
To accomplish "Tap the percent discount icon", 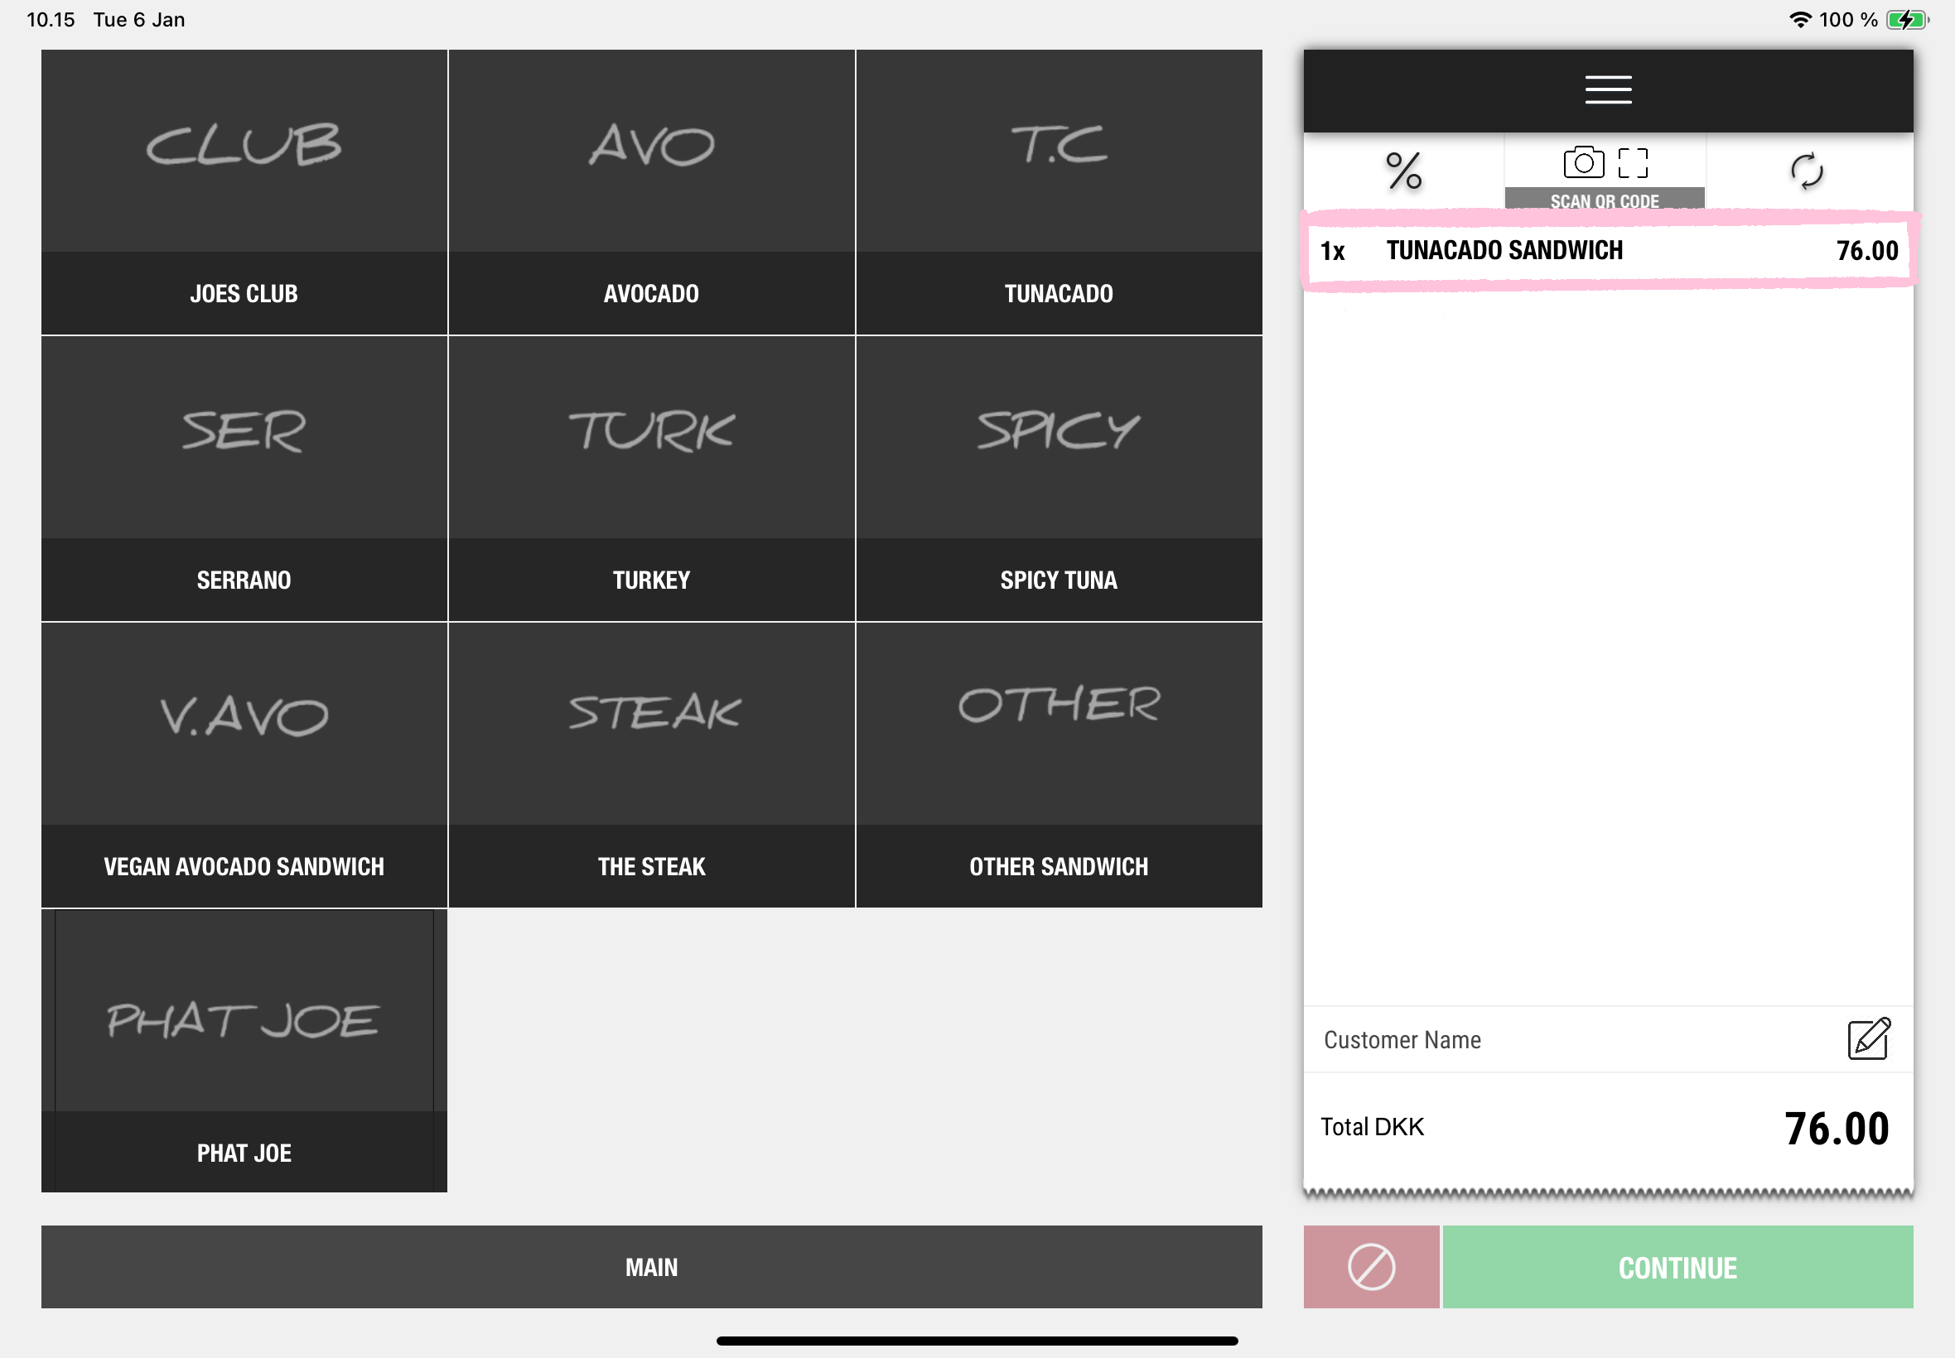I will click(x=1403, y=171).
